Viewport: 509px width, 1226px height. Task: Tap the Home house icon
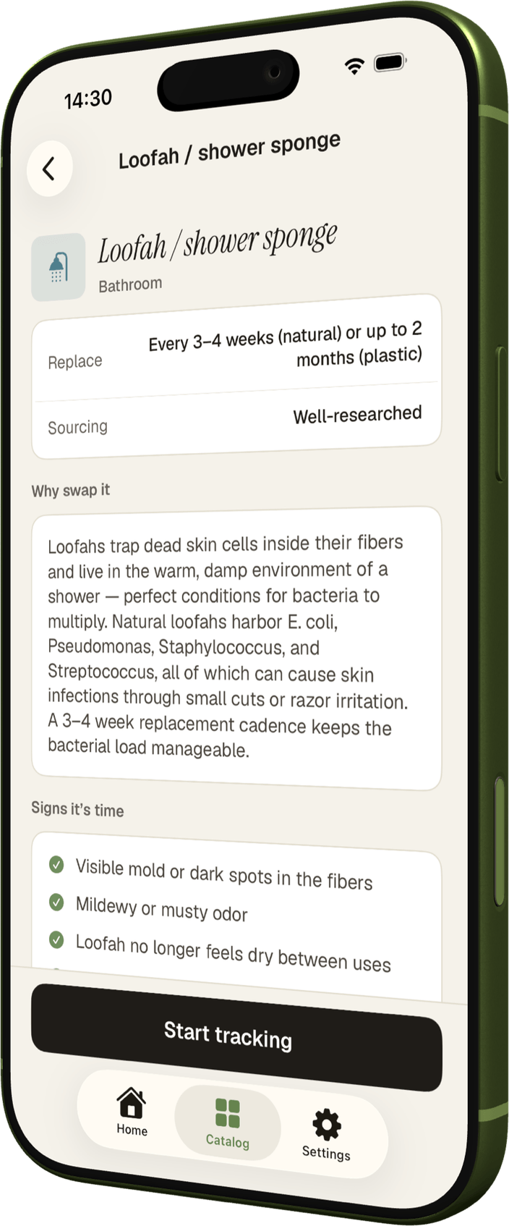point(132,1103)
